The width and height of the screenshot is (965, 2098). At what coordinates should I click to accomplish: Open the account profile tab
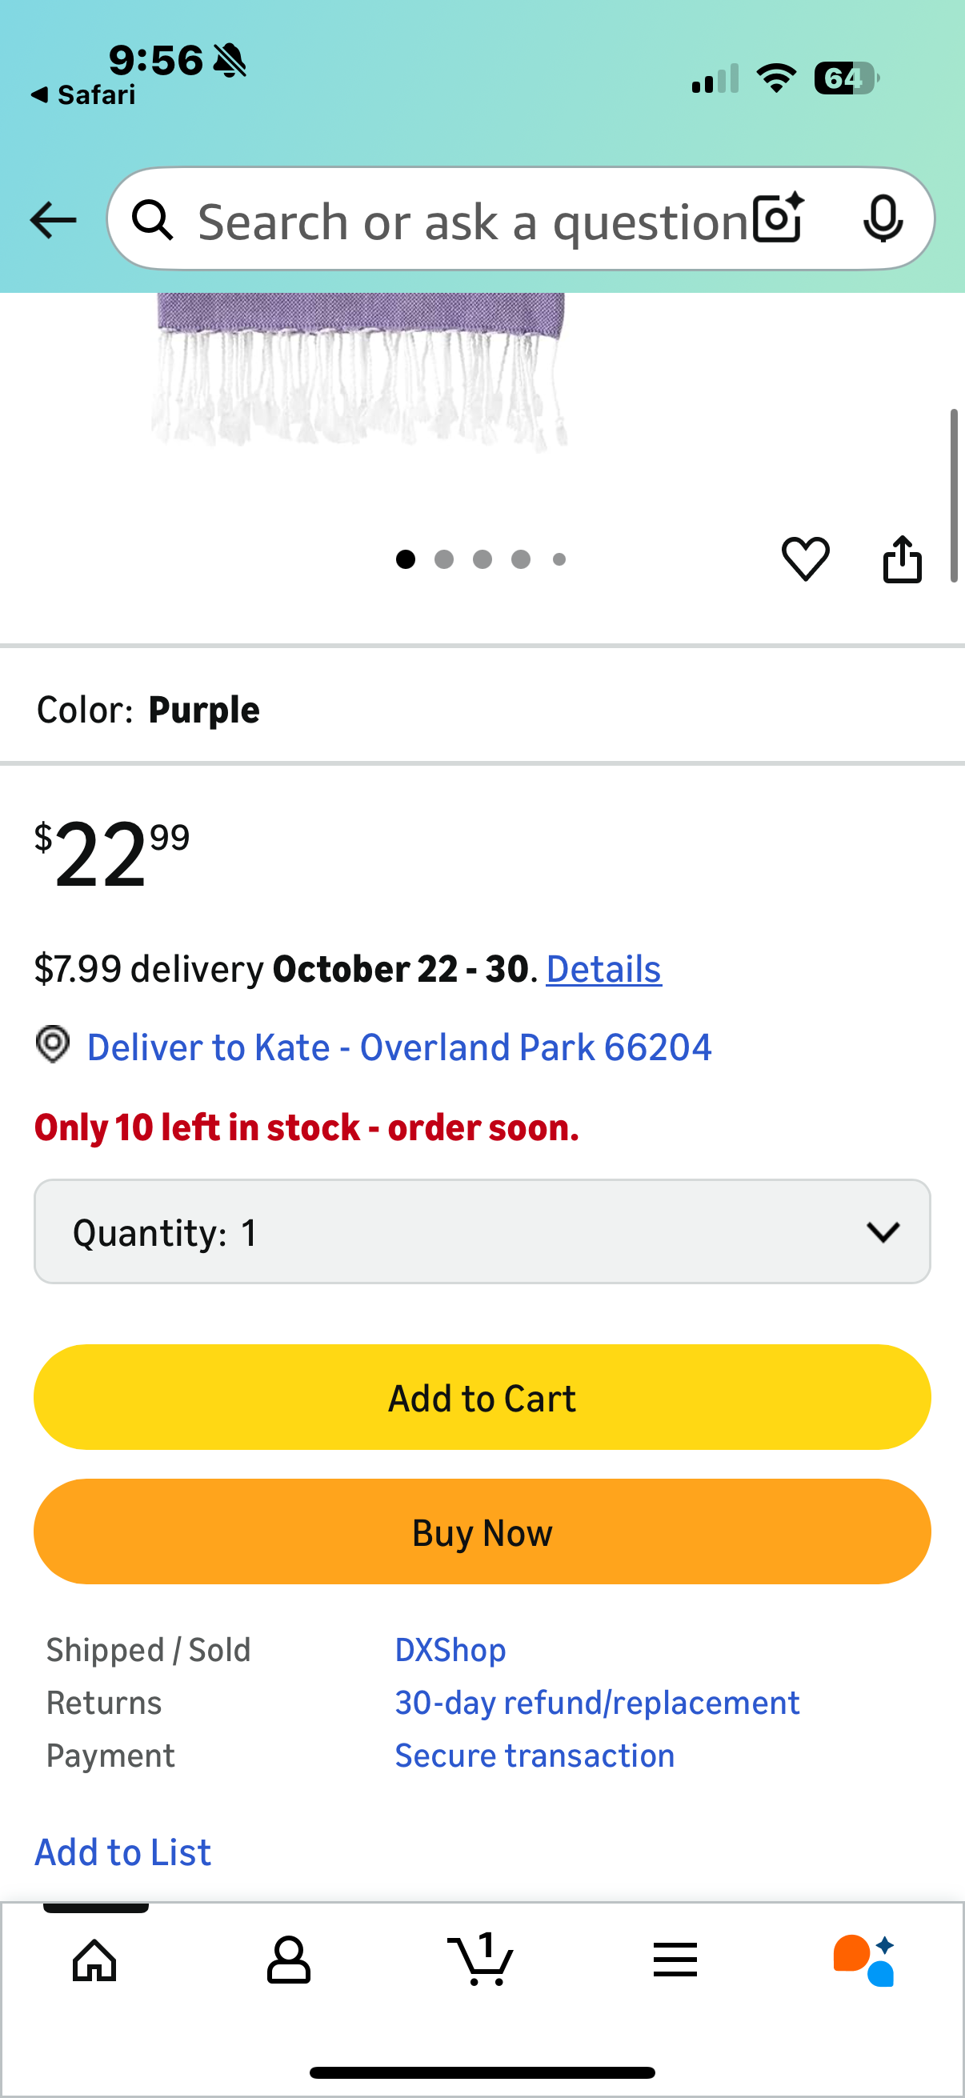tap(288, 1960)
